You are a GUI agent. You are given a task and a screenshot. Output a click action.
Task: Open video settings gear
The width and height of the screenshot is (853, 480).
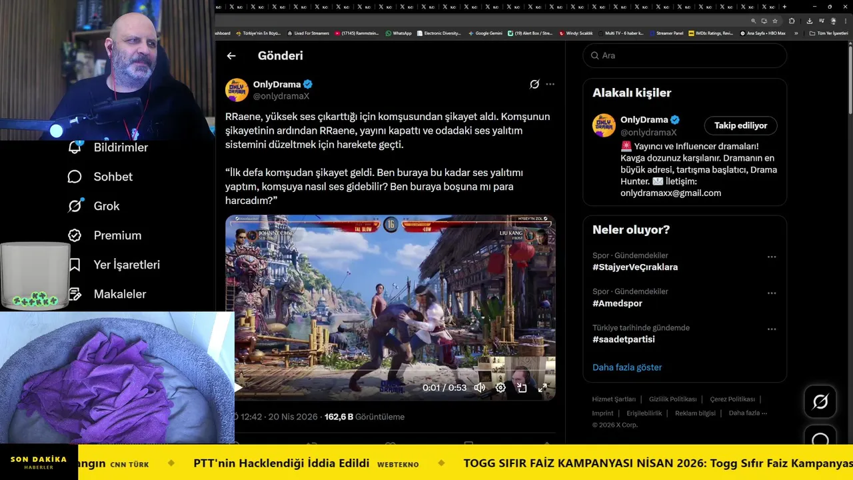[500, 387]
